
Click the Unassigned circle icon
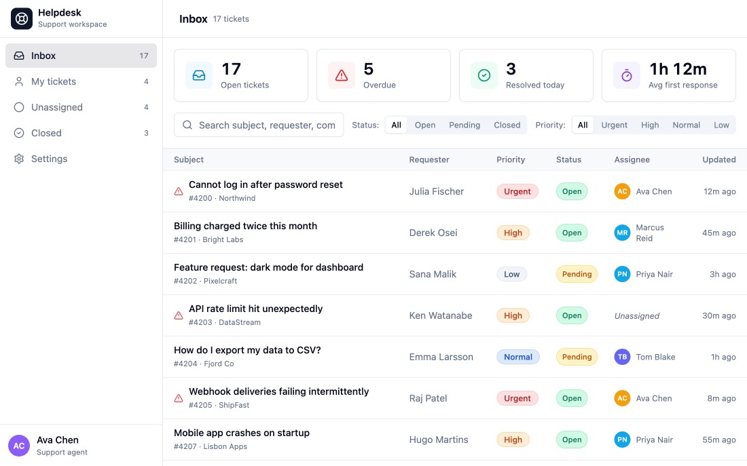[x=19, y=107]
